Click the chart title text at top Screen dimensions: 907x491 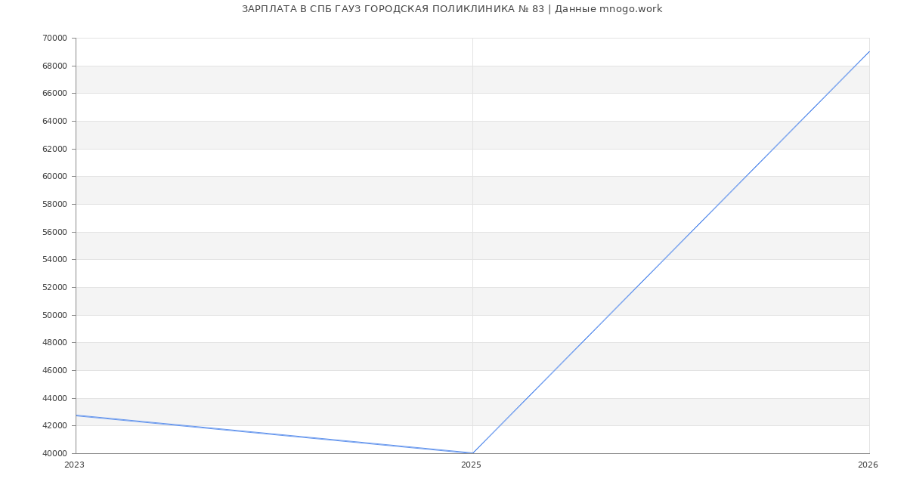point(451,9)
